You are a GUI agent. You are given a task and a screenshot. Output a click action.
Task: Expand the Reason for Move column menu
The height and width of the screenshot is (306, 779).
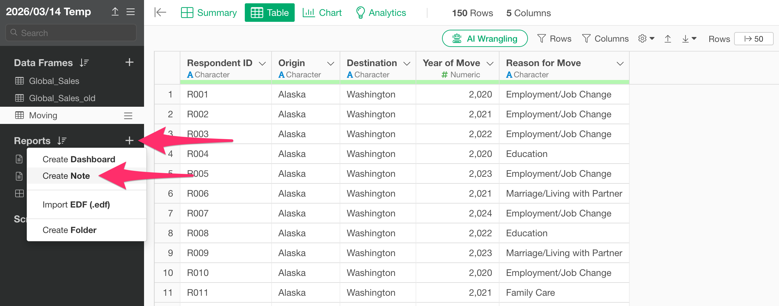click(x=620, y=63)
